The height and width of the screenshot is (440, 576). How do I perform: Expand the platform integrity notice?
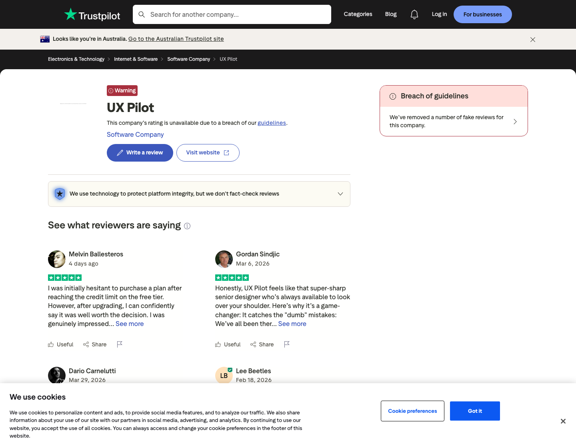[x=340, y=194]
